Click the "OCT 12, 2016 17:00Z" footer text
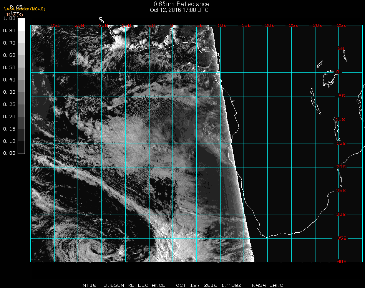The width and height of the screenshot is (365, 288). click(x=209, y=285)
